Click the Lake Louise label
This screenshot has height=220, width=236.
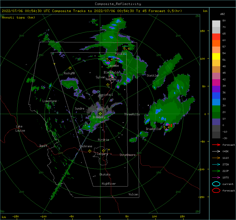click(20, 128)
